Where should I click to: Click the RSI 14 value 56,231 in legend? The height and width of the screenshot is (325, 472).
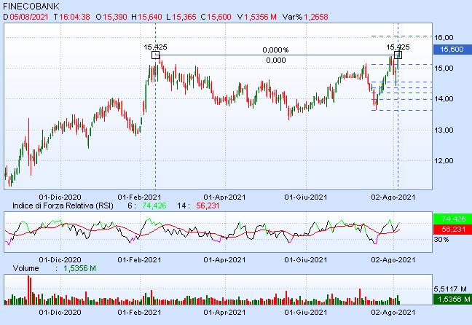point(208,205)
